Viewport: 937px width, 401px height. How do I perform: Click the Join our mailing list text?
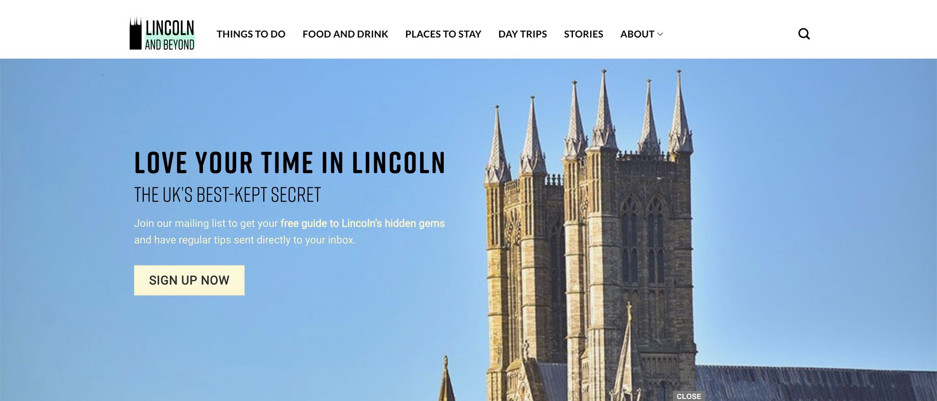tap(206, 223)
